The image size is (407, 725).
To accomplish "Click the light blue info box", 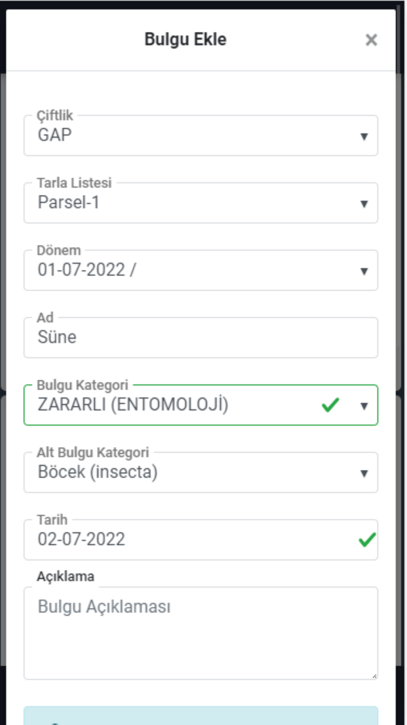I will (200, 716).
